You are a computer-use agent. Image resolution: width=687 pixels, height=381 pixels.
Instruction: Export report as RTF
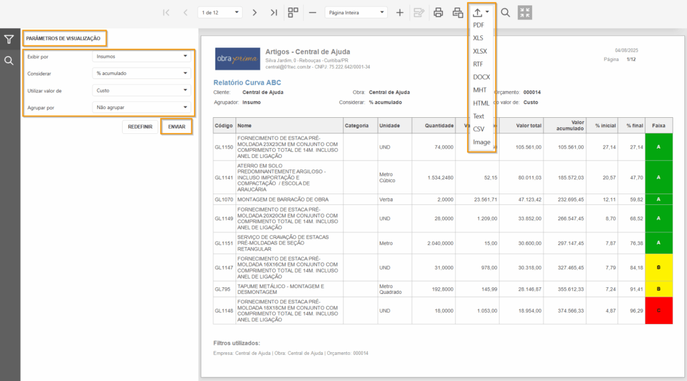coord(478,64)
